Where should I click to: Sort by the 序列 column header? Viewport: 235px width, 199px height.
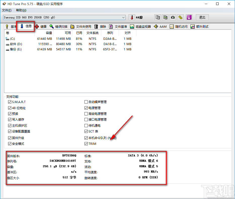tap(110, 33)
